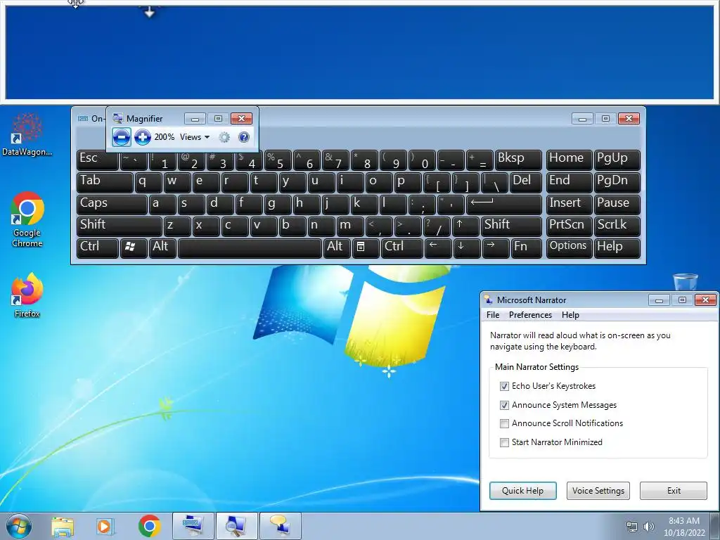Tap the right arrow key
The image size is (720, 540).
[496, 248]
